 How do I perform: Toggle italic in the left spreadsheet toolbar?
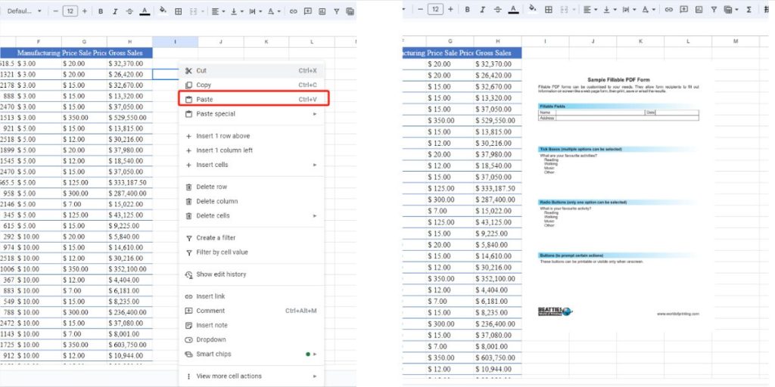click(x=115, y=11)
